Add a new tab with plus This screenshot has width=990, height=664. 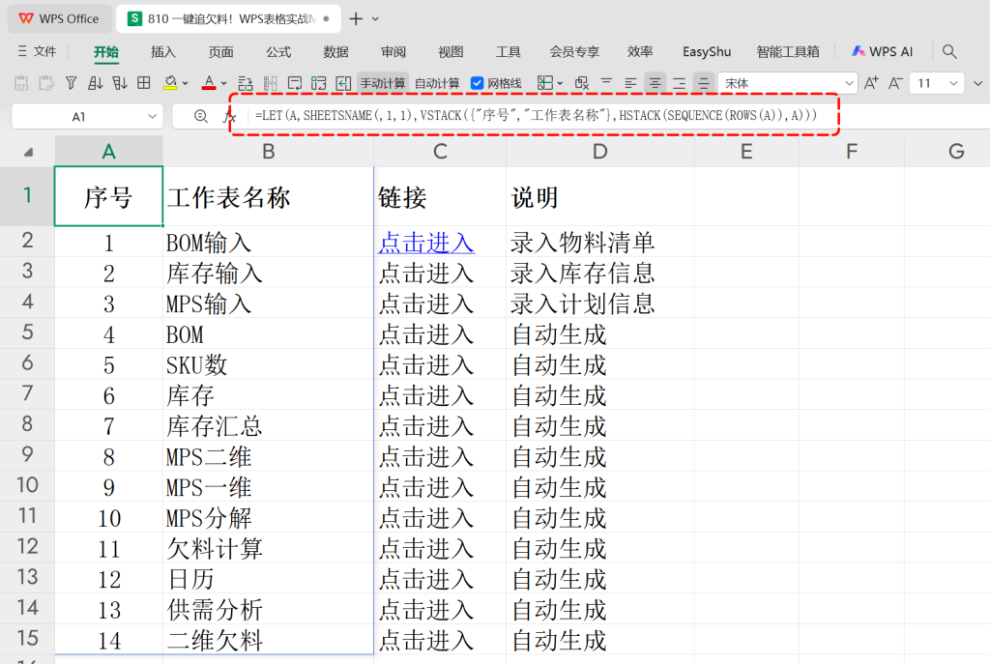(356, 19)
